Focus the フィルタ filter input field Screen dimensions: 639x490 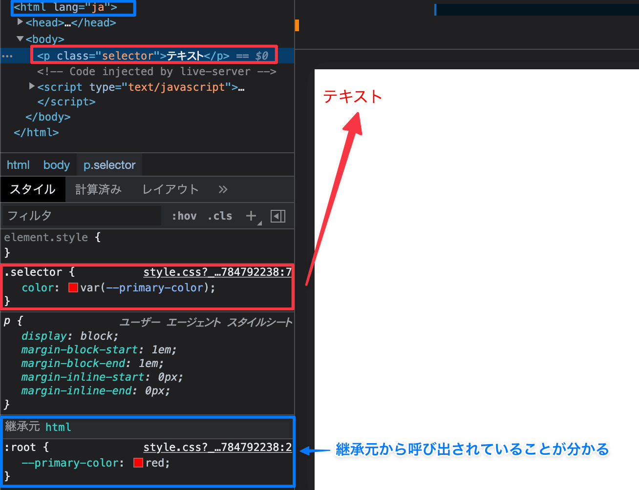pos(82,216)
